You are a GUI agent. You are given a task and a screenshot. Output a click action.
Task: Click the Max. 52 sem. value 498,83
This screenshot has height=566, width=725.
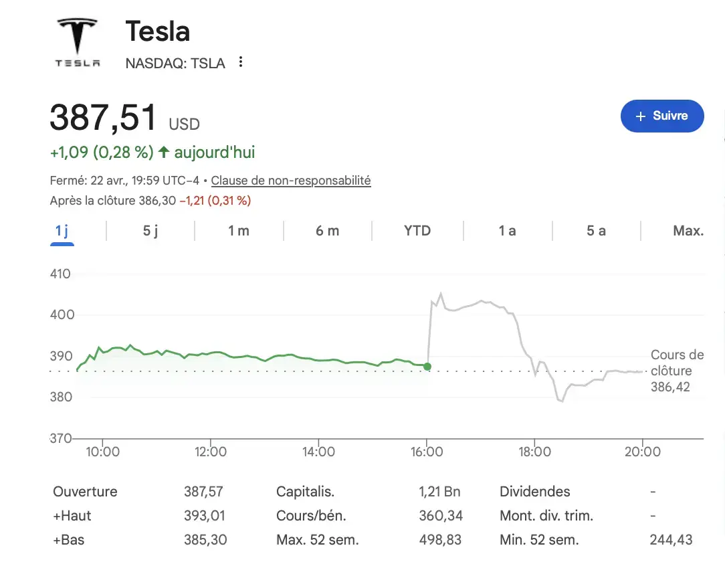[x=440, y=539]
